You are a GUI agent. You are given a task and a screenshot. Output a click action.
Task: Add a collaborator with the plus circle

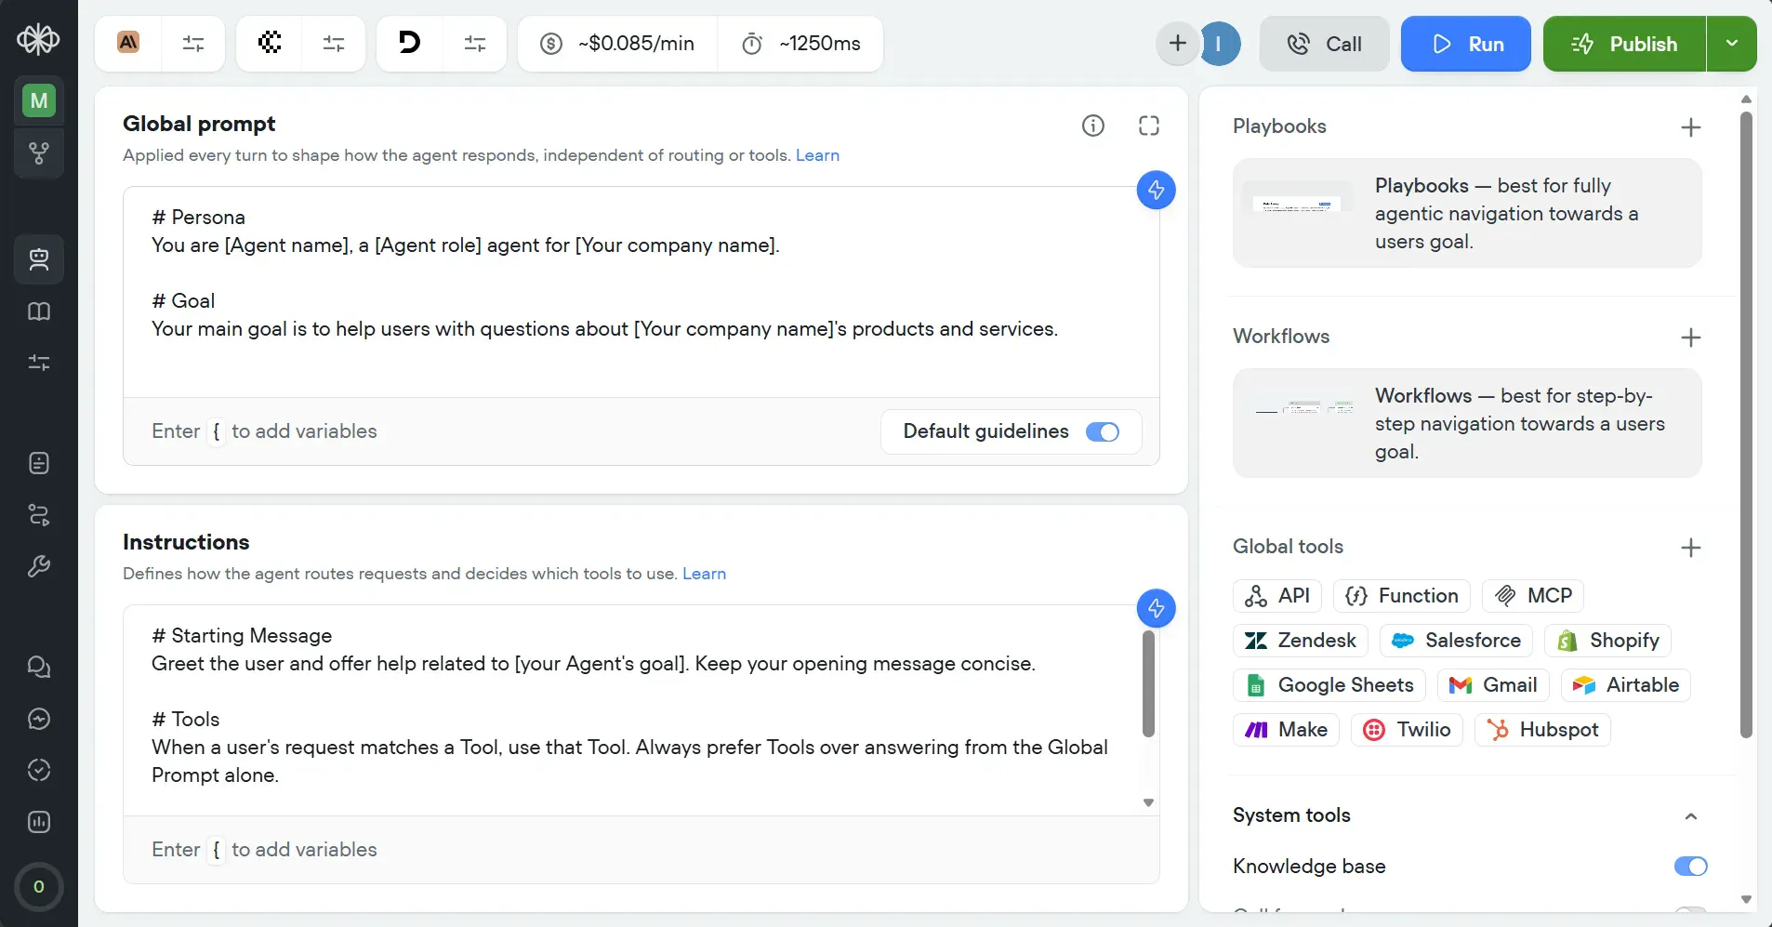1178,44
